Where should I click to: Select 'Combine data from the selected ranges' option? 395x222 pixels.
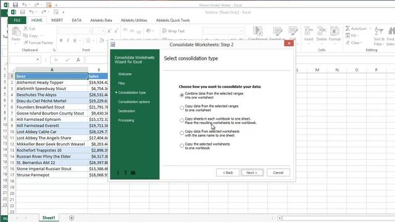pos(181,95)
